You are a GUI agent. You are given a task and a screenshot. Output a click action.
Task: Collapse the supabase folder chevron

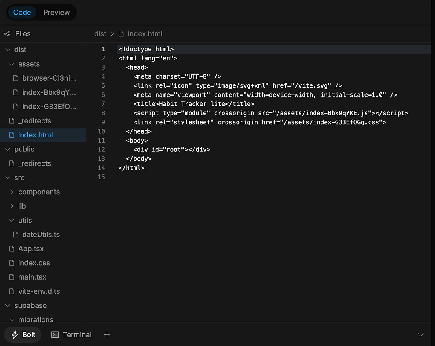point(8,305)
